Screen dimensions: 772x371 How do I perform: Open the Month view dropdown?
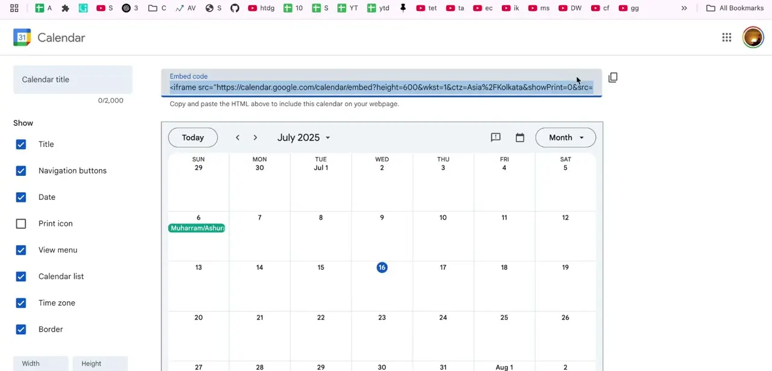pos(566,137)
